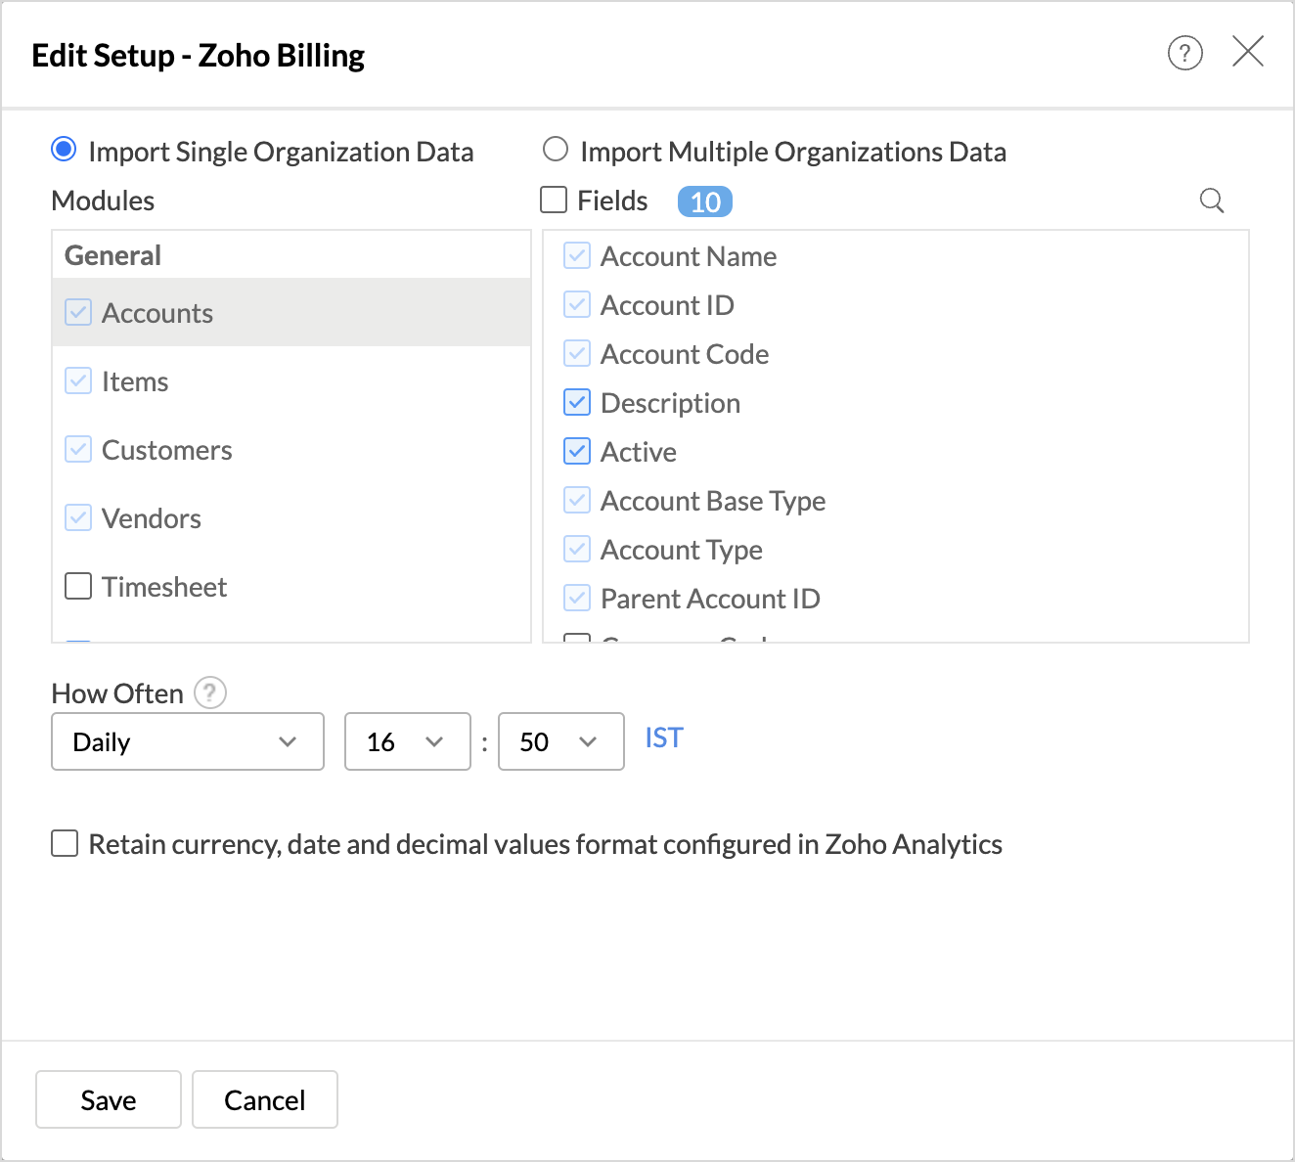Open help icon in dialog header
The width and height of the screenshot is (1295, 1162).
1184,53
